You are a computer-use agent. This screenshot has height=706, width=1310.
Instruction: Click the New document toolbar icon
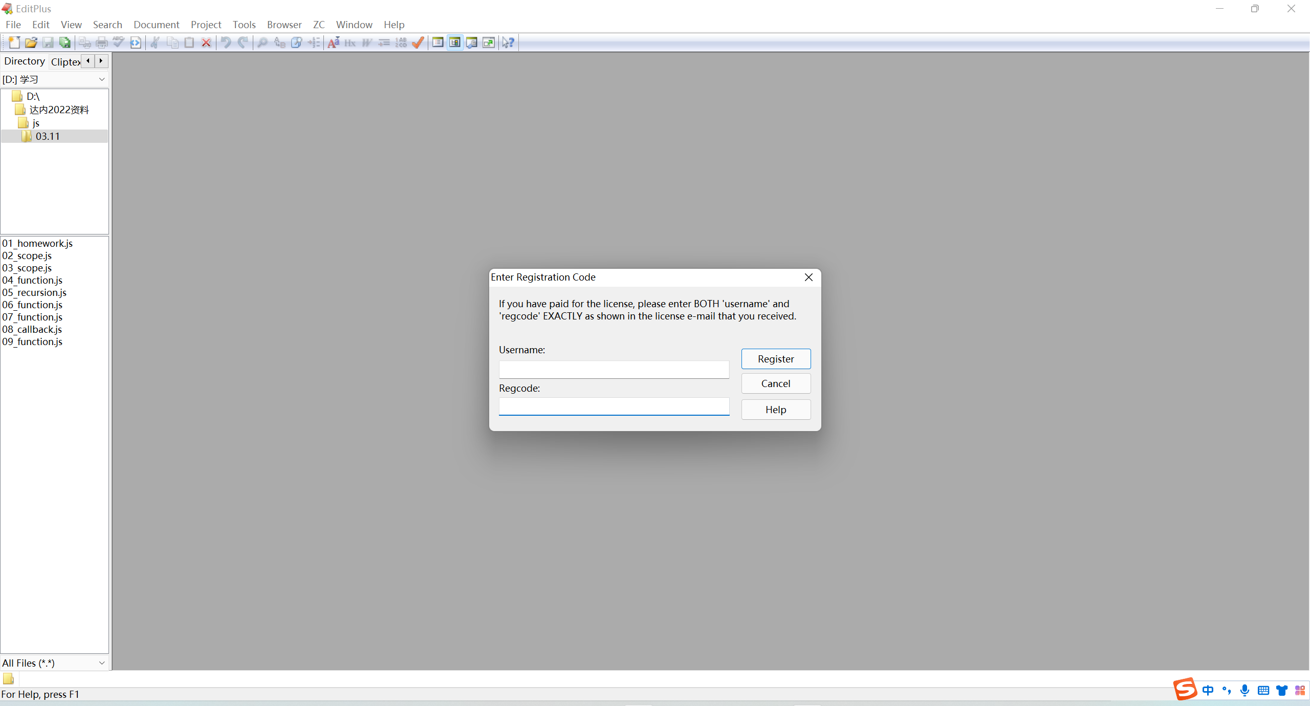[x=14, y=42]
